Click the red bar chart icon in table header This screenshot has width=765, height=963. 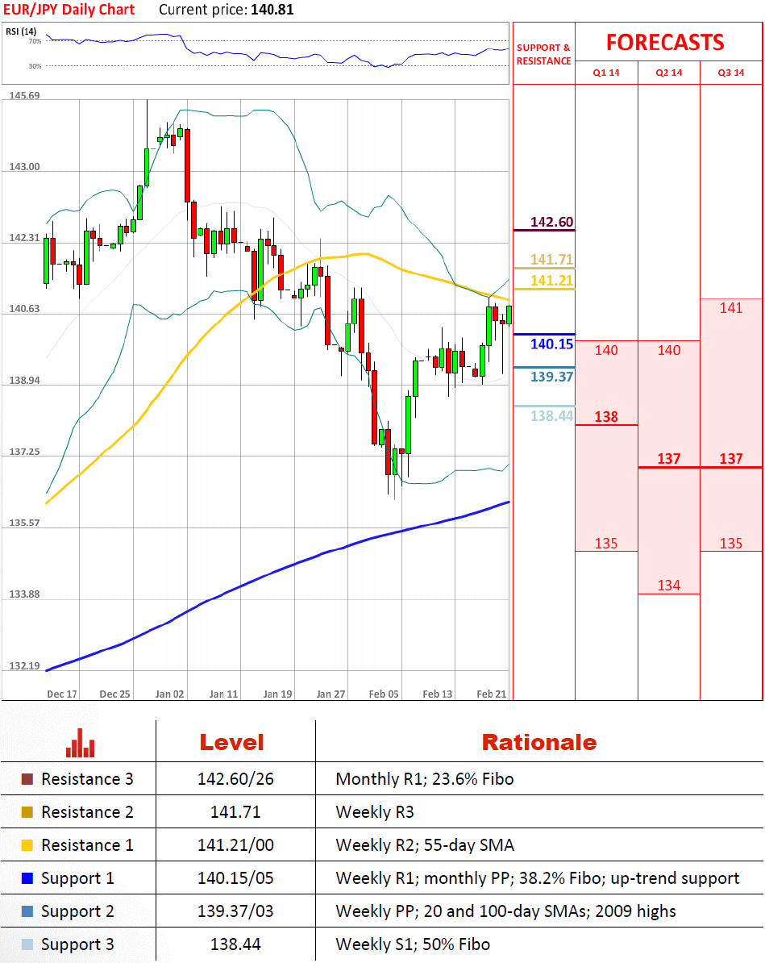click(x=81, y=743)
